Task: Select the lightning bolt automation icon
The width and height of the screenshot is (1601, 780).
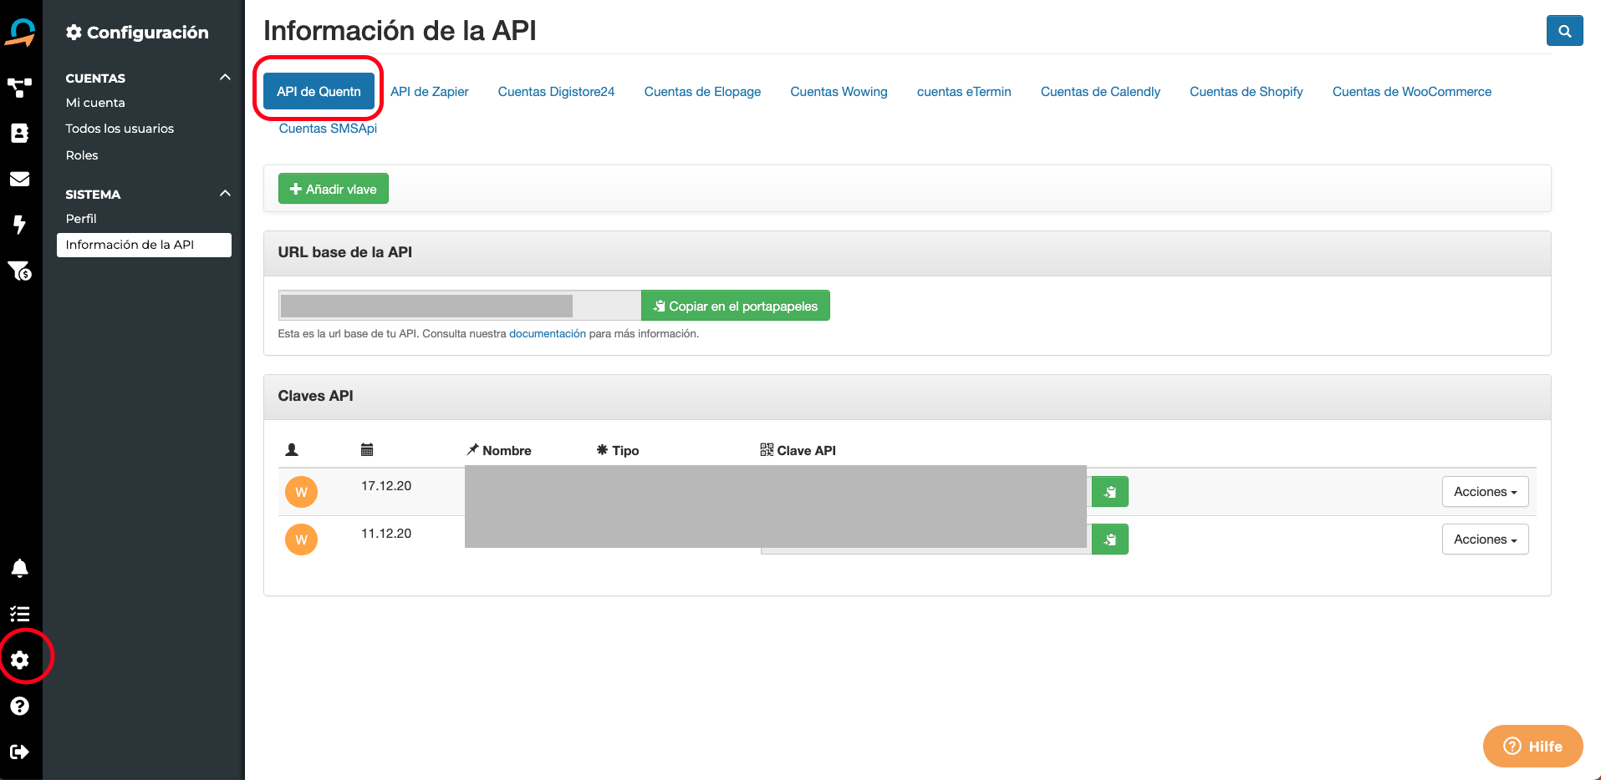Action: 20,225
